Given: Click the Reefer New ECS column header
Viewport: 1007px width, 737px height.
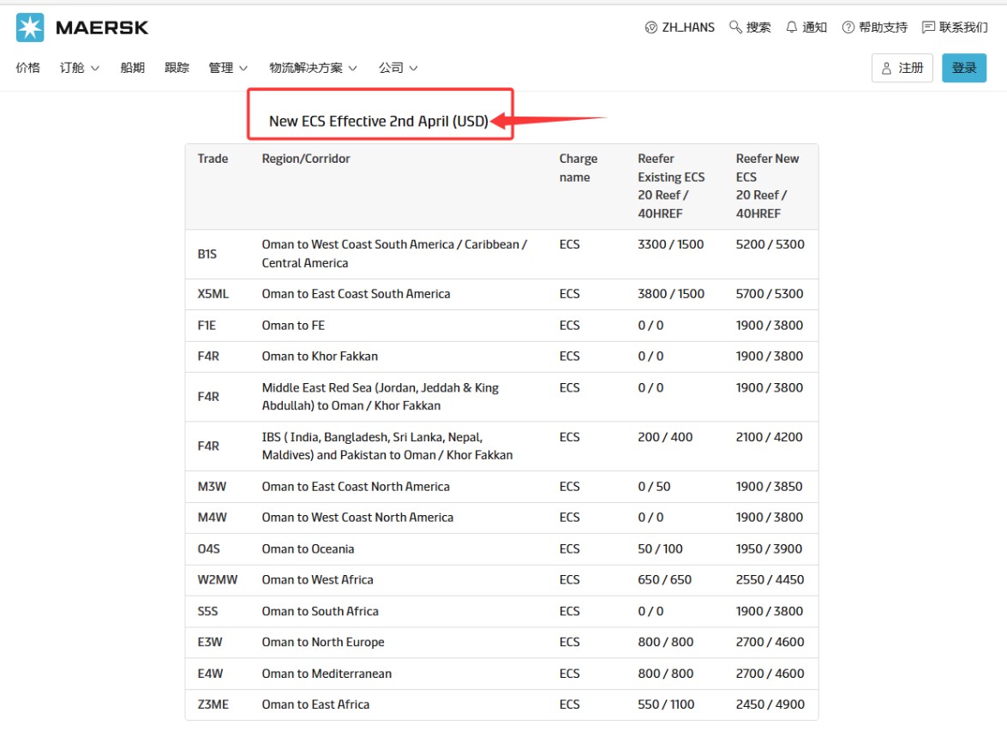Looking at the screenshot, I should [768, 186].
